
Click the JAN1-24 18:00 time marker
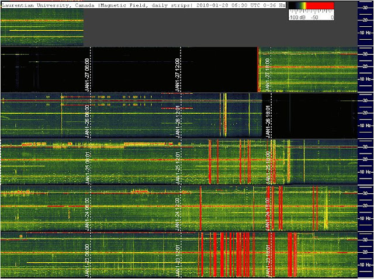(x=268, y=214)
